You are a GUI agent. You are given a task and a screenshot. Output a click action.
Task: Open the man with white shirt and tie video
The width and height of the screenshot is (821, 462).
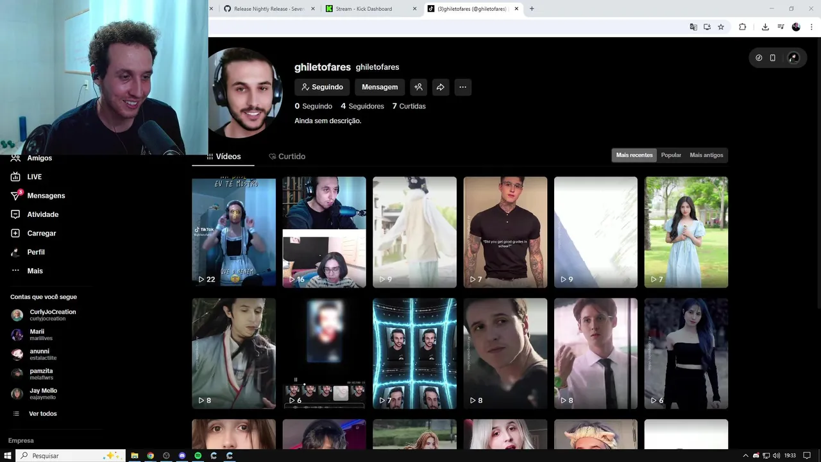[596, 354]
